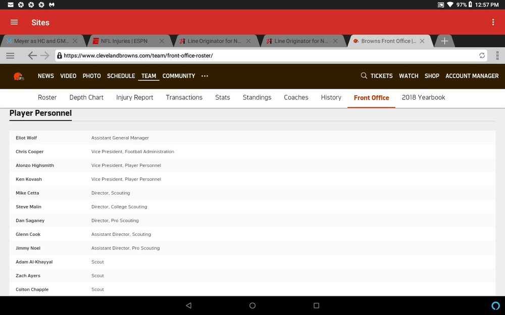
Task: Tap the cast status icon
Action: pyautogui.click(x=440, y=5)
